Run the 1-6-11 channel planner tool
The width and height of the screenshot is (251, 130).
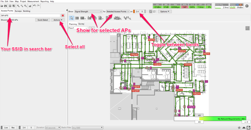pos(127,18)
